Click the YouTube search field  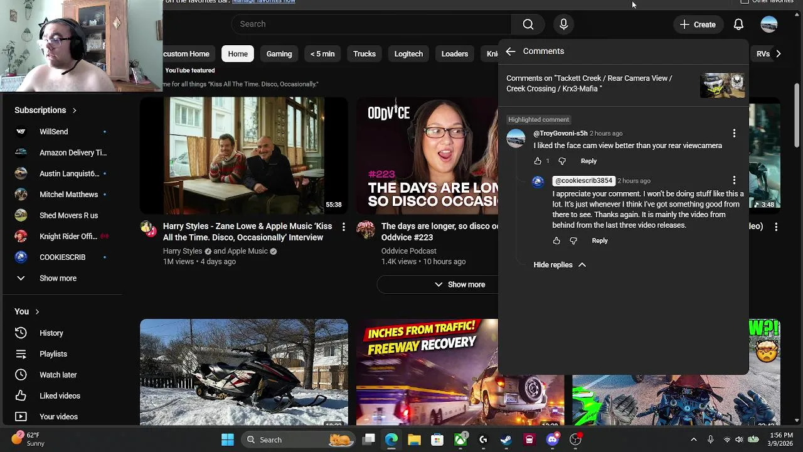(x=371, y=24)
